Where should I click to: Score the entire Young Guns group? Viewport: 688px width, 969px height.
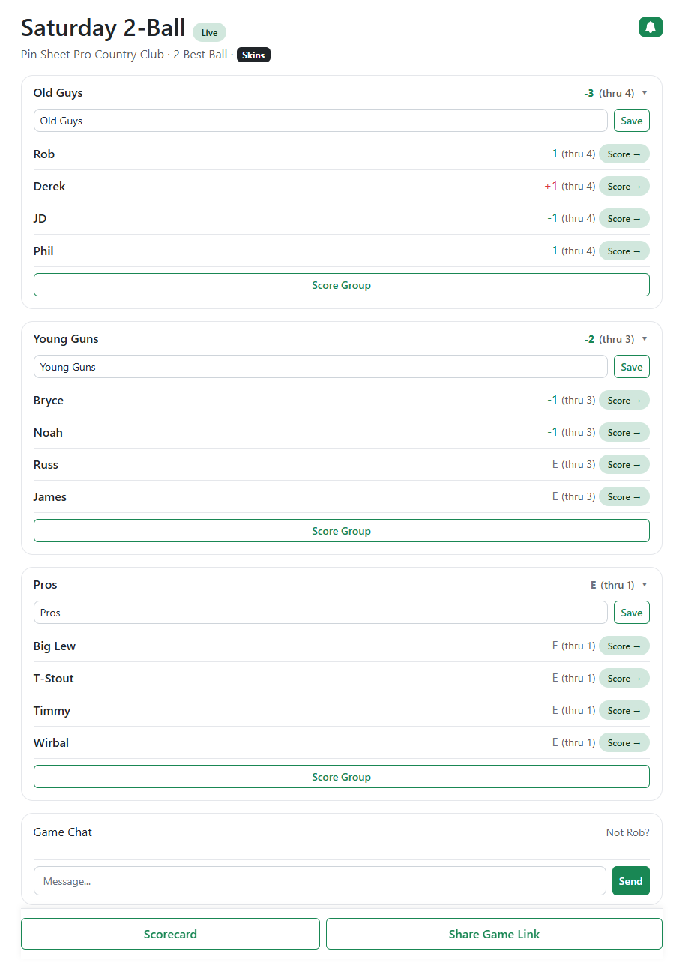[x=342, y=530]
